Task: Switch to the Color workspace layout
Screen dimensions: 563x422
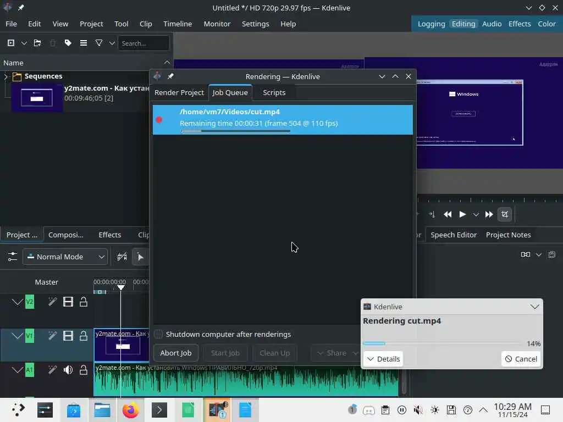Action: coord(547,24)
